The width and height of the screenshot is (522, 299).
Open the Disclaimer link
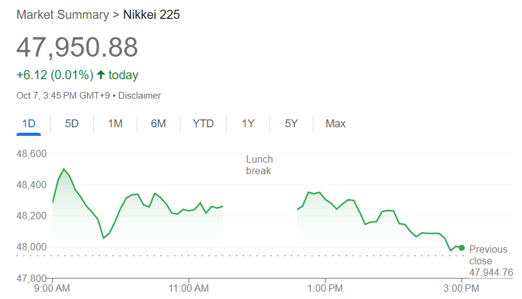tap(140, 96)
